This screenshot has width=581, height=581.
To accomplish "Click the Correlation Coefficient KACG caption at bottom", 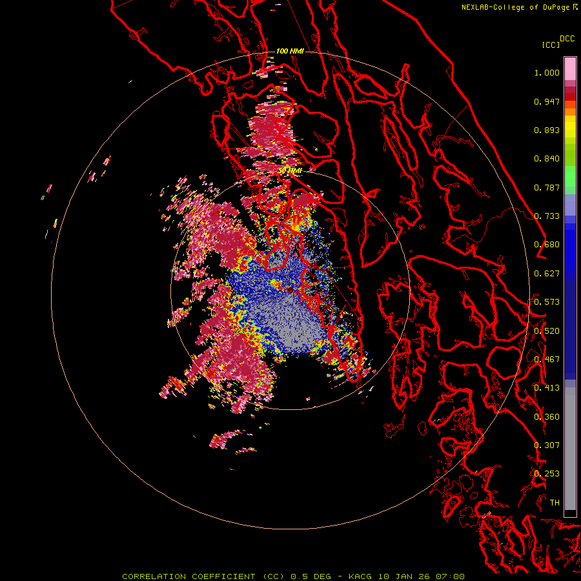I will tap(293, 576).
